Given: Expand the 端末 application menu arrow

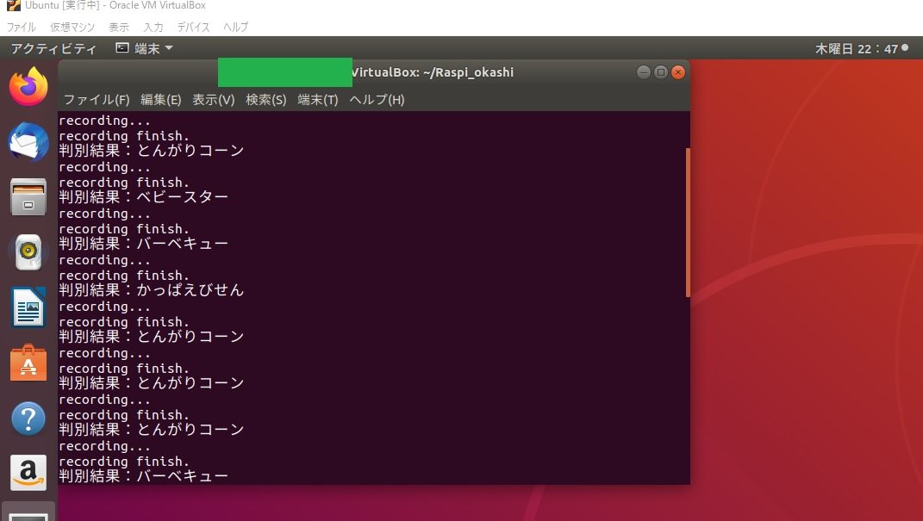Looking at the screenshot, I should (169, 48).
